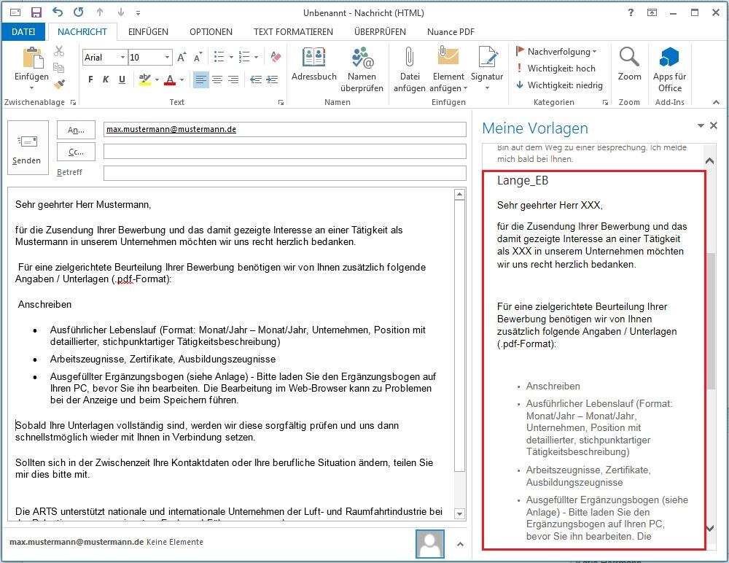The height and width of the screenshot is (563, 729).
Task: Go to previous item with the up arrow
Action: pyautogui.click(x=100, y=12)
